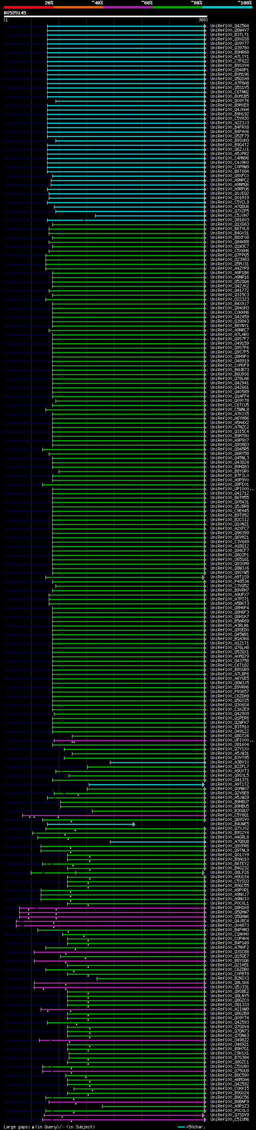Click the purple alignment bar for UniRef100_O04873
Viewport: 256px width, 1130px height.
pos(111,925)
